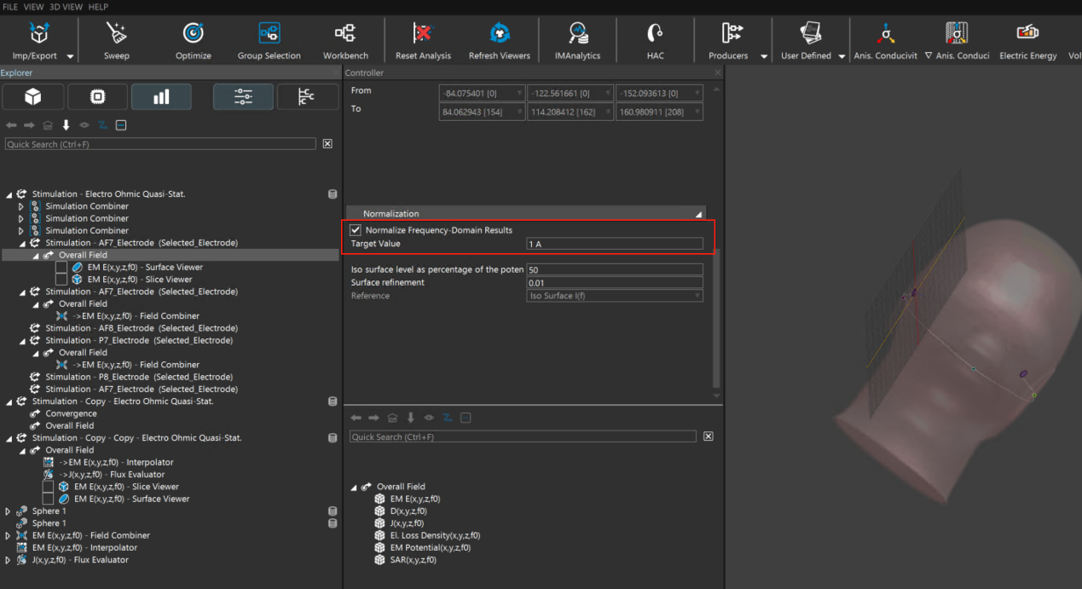Open the FILE menu
The image size is (1082, 589).
10,7
